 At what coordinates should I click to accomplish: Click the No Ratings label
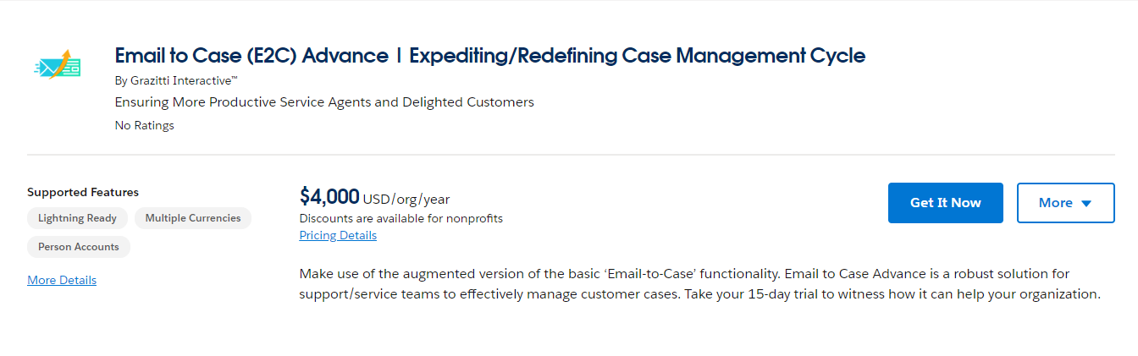point(144,125)
